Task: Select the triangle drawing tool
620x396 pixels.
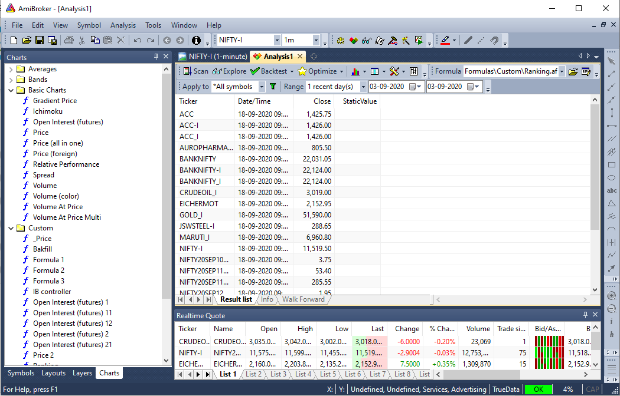Action: 611,203
